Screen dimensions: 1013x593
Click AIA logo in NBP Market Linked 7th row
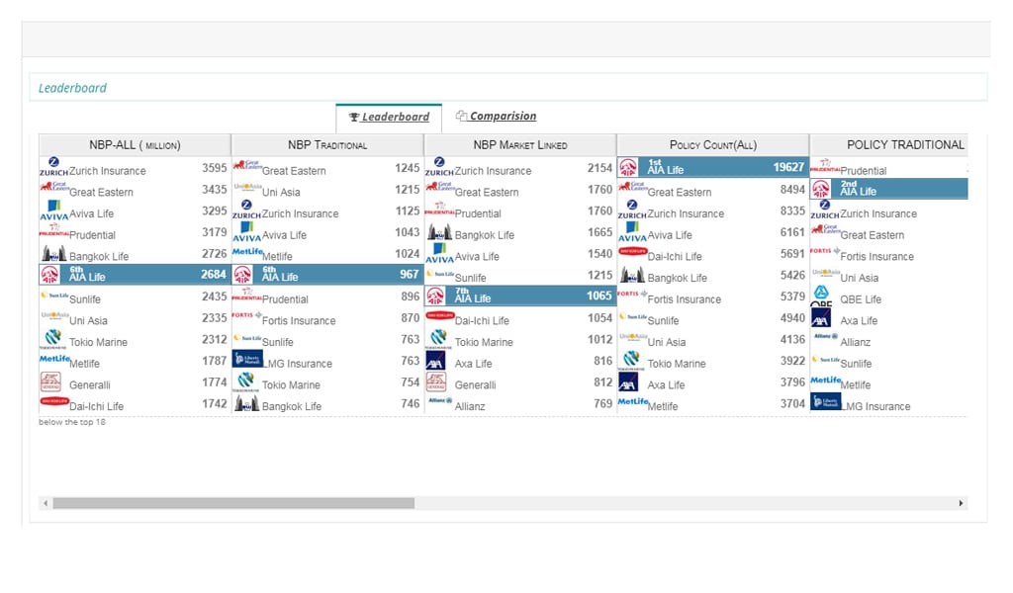coord(435,296)
